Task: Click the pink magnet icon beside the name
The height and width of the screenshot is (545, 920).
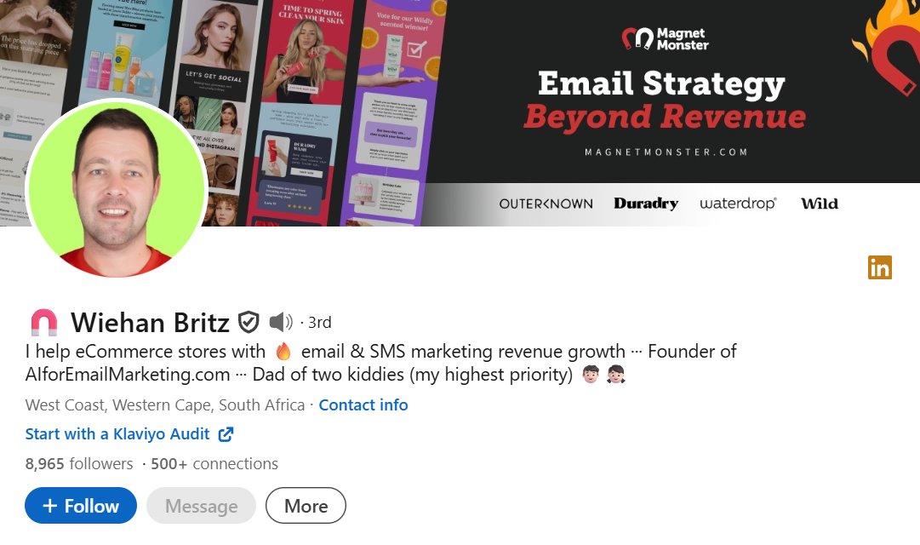Action: pos(44,322)
